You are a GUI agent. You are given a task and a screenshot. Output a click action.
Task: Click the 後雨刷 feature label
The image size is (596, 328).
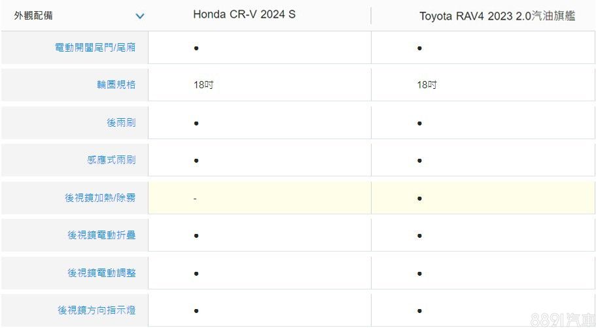pyautogui.click(x=121, y=123)
